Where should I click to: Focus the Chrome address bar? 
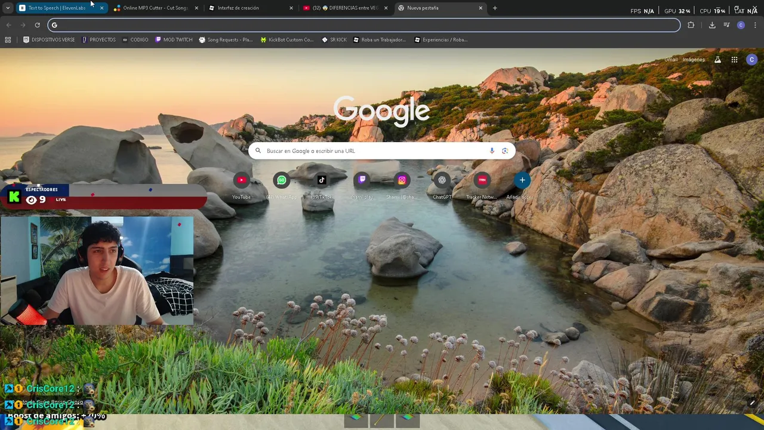click(364, 25)
